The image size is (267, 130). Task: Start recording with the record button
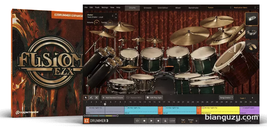point(158,121)
